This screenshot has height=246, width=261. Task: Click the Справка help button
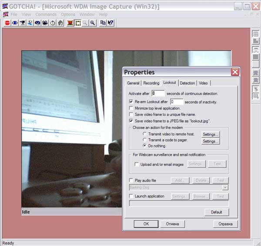tap(225, 224)
